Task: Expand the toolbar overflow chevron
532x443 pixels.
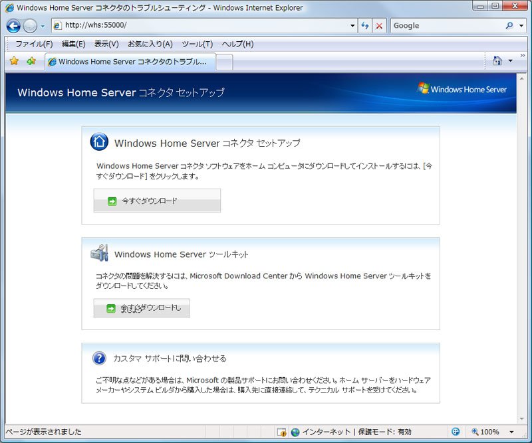Action: 523,55
